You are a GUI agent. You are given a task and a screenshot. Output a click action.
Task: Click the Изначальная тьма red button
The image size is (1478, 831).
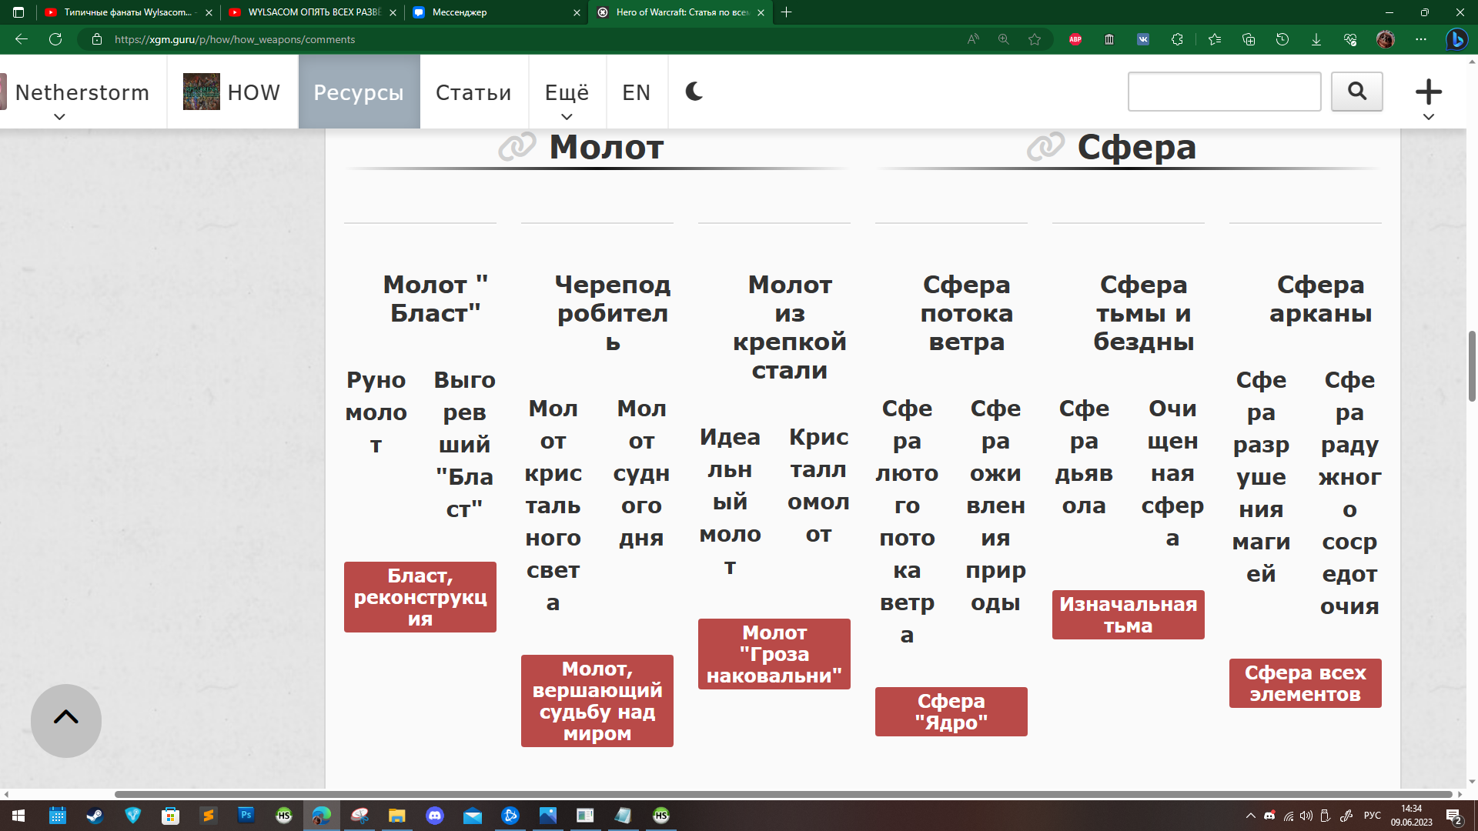pyautogui.click(x=1128, y=615)
